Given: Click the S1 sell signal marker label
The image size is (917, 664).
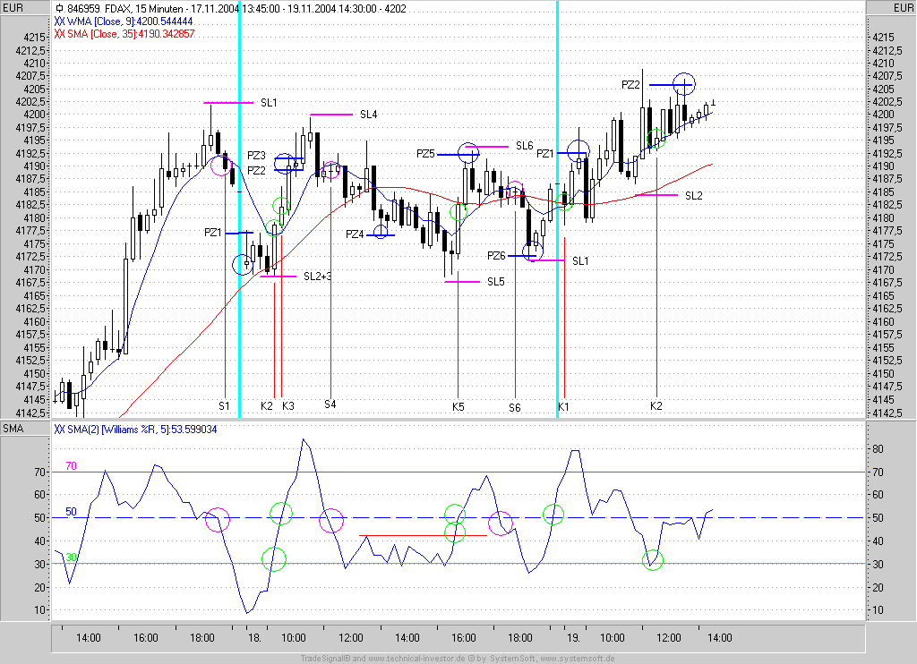Looking at the screenshot, I should coord(225,405).
